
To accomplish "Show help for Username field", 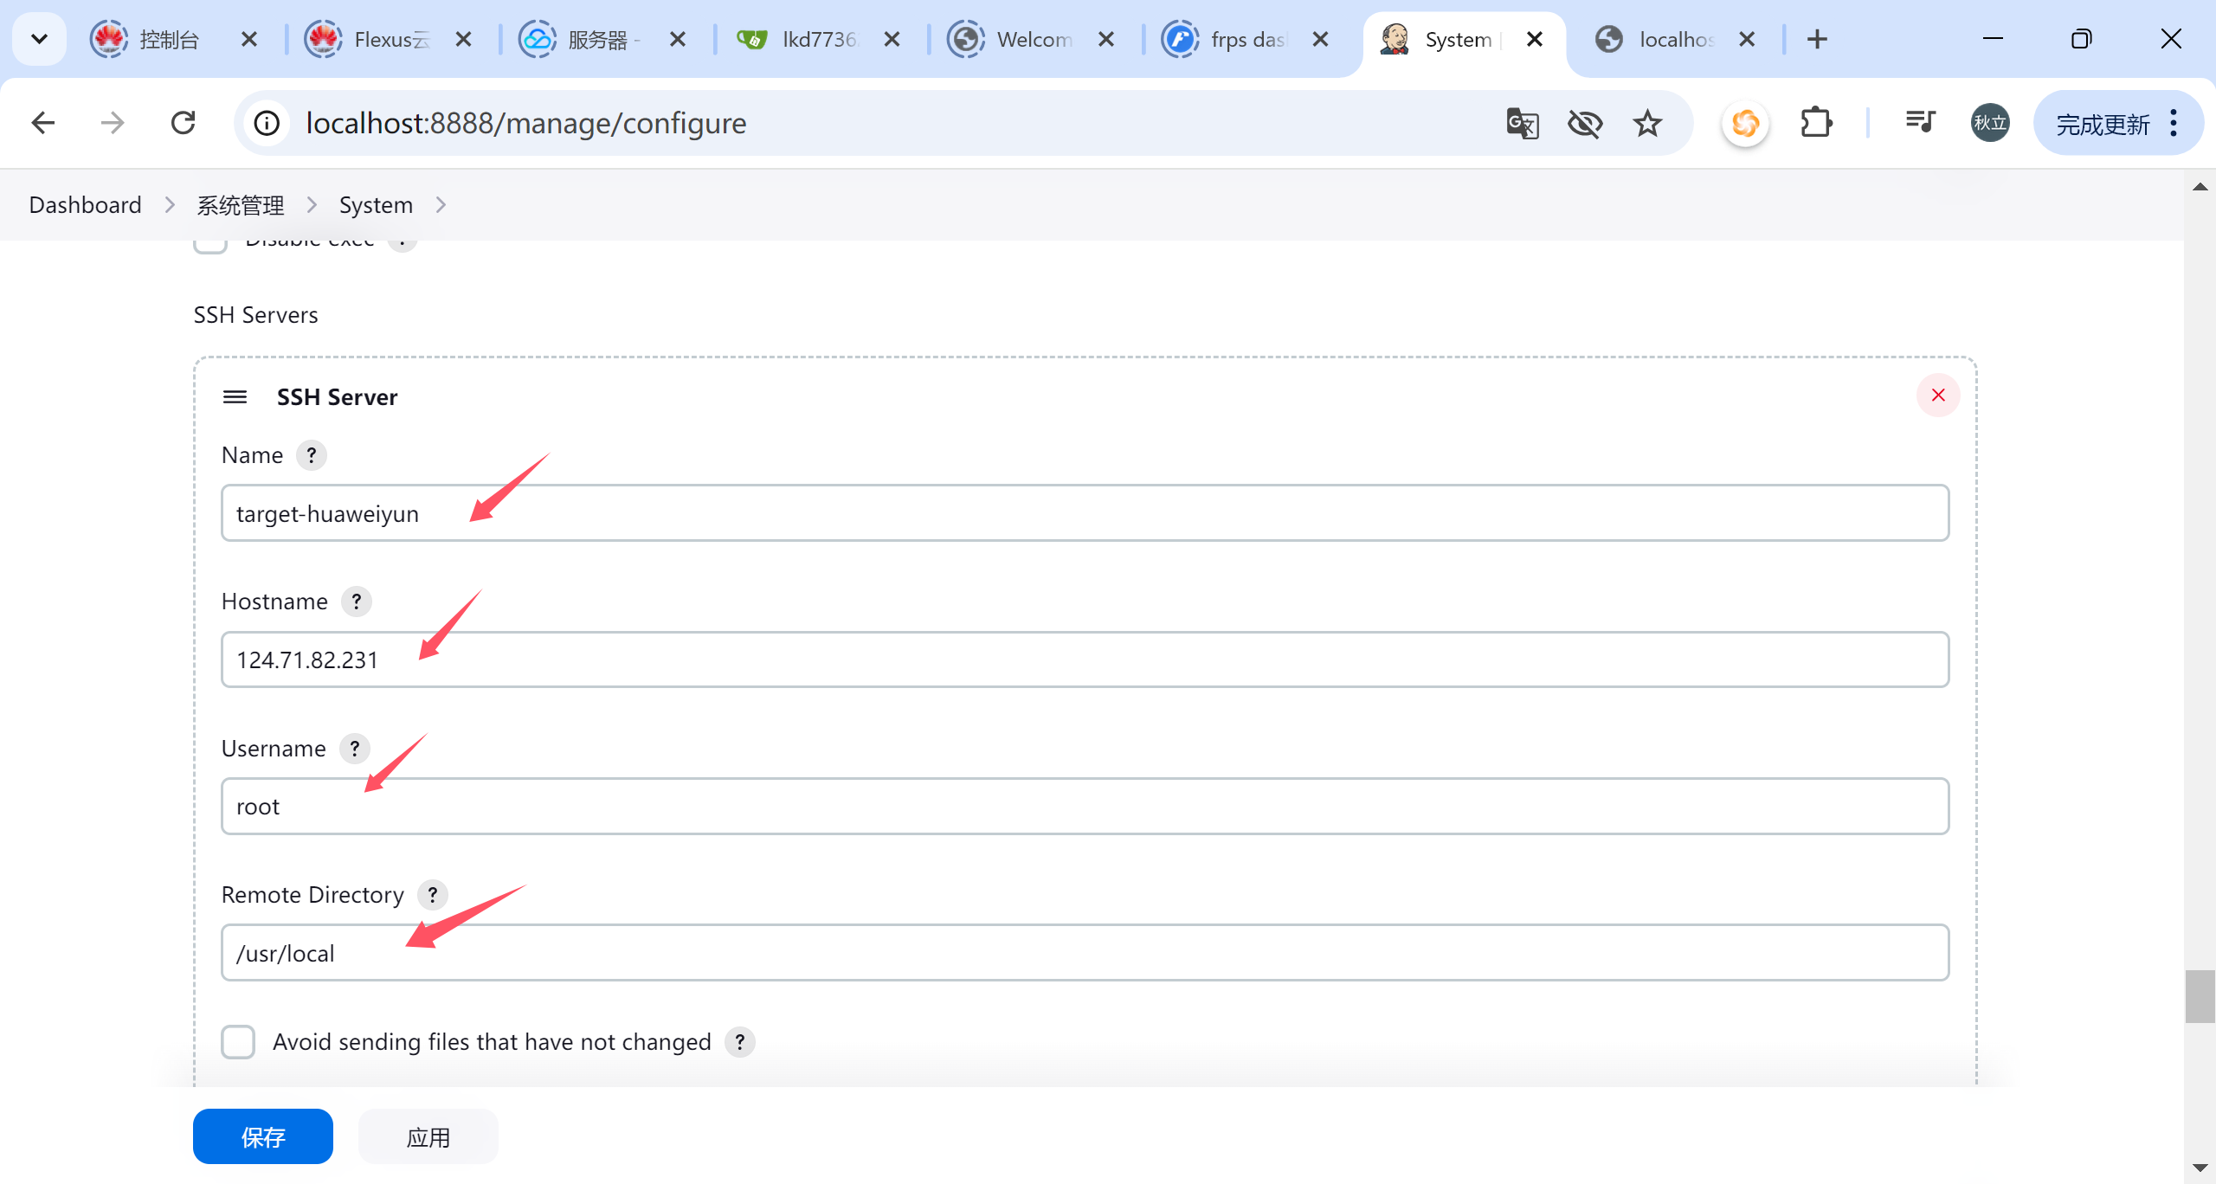I will pos(354,749).
